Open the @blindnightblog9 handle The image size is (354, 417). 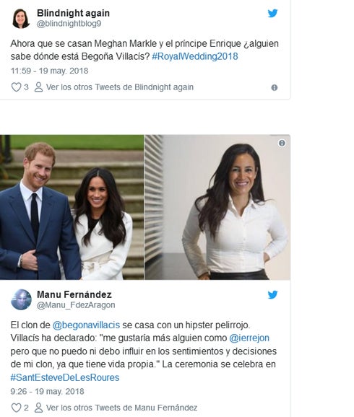point(69,24)
